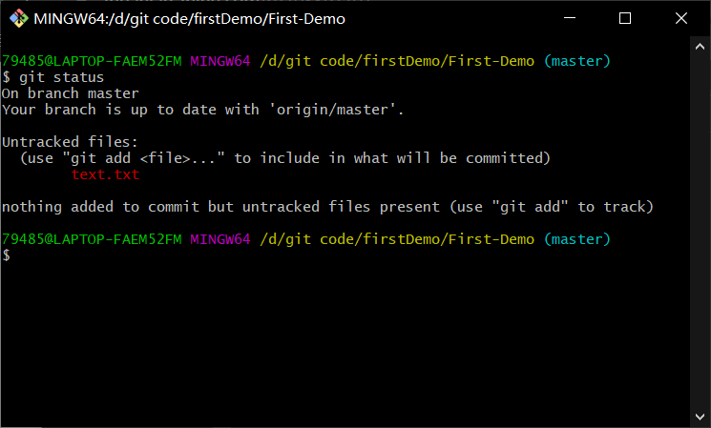Click the typed 'git status' command

pyautogui.click(x=61, y=77)
